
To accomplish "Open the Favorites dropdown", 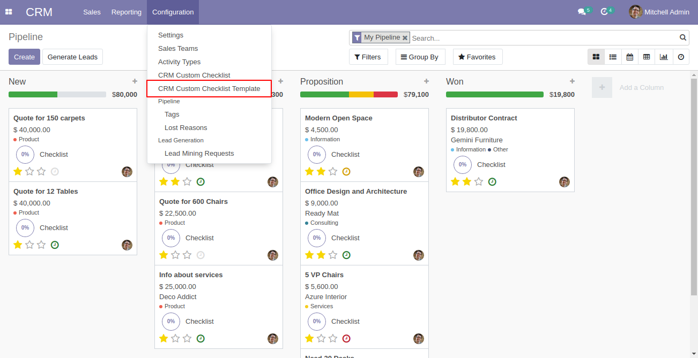I will pyautogui.click(x=477, y=57).
